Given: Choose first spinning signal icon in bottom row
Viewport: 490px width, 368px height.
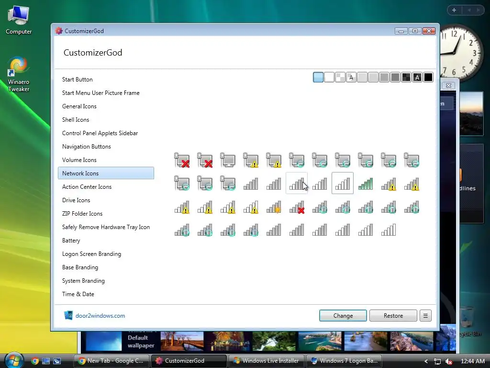Looking at the screenshot, I should pos(182,230).
